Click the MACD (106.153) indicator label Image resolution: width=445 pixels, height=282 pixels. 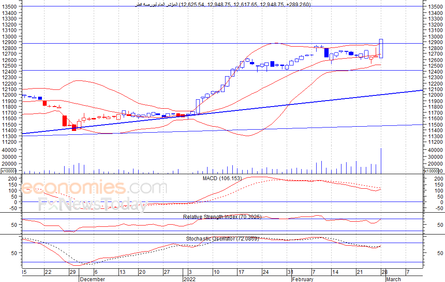(x=222, y=178)
